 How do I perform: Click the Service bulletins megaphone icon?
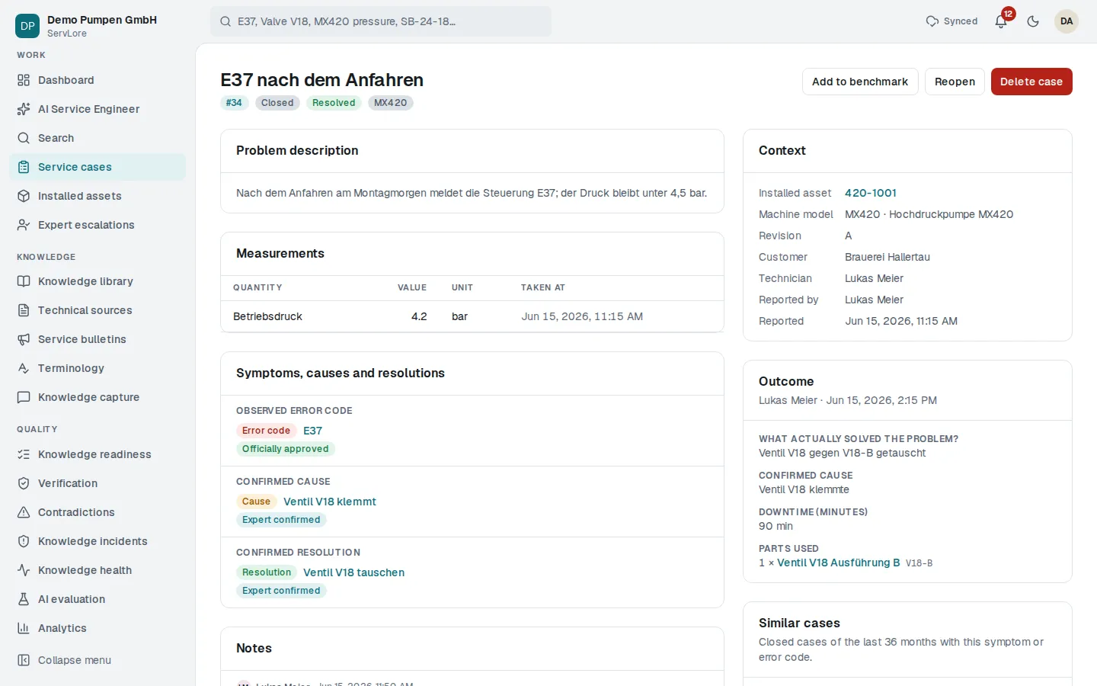pyautogui.click(x=24, y=339)
